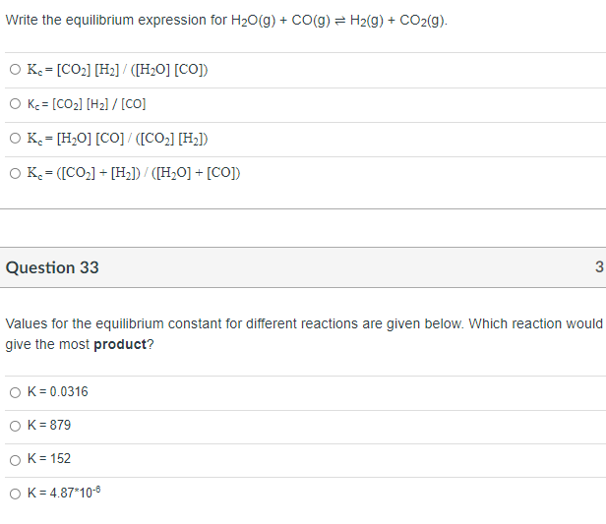Image resolution: width=606 pixels, height=524 pixels.
Task: Click answer text Kc = [CO2][H2]/([H2O][CO])
Action: pyautogui.click(x=117, y=70)
